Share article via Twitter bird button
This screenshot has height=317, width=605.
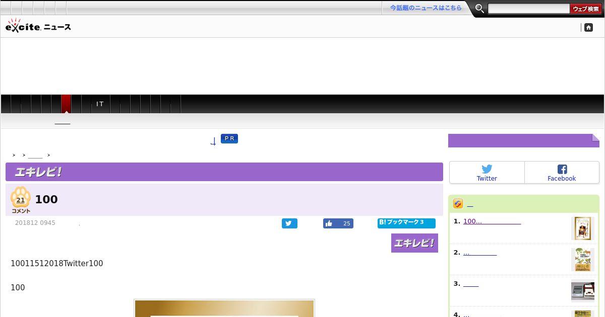(x=289, y=223)
